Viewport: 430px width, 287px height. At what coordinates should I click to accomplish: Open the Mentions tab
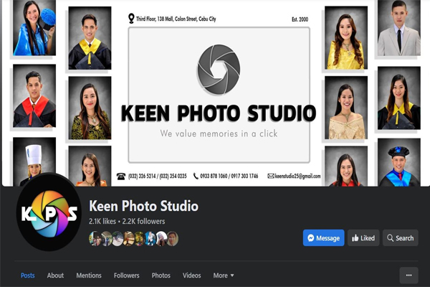(89, 276)
